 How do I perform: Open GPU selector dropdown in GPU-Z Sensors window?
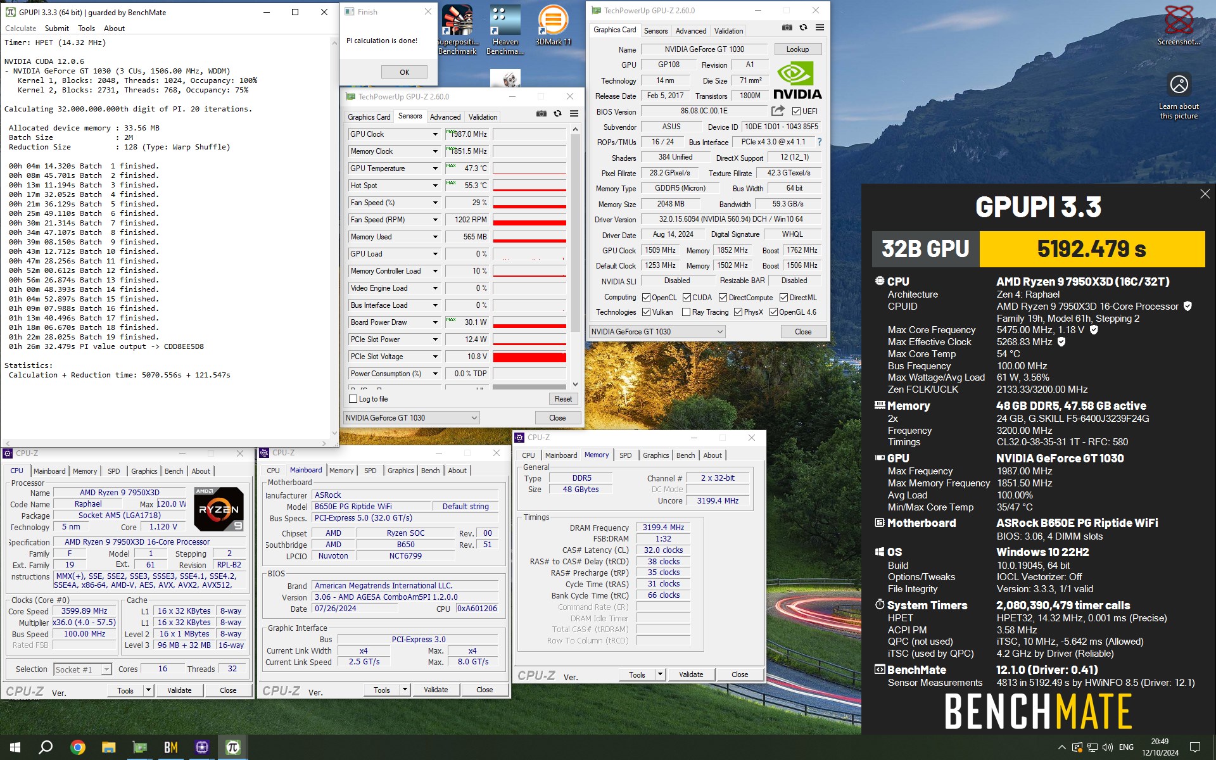point(411,418)
